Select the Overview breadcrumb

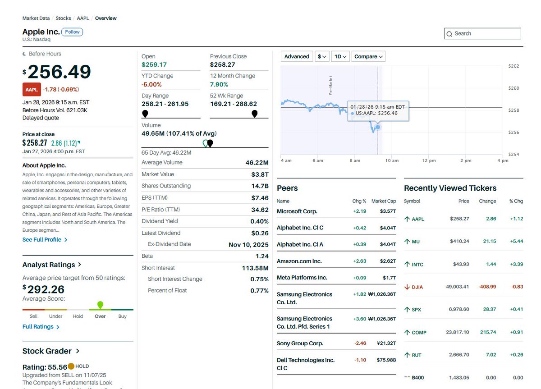tap(106, 18)
